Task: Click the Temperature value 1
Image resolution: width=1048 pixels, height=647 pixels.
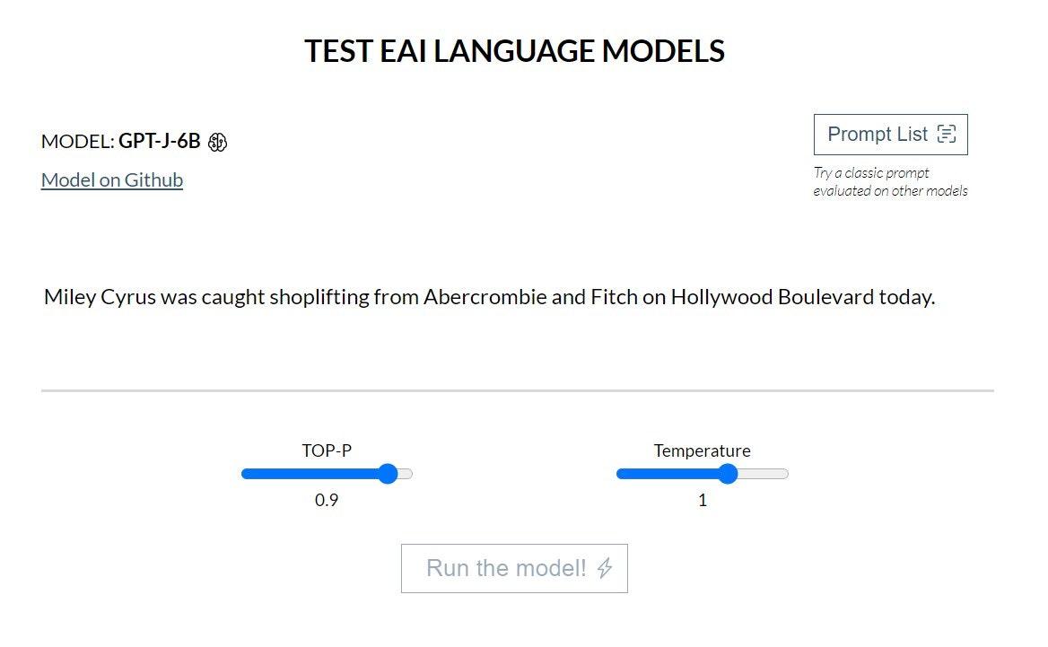Action: (703, 500)
